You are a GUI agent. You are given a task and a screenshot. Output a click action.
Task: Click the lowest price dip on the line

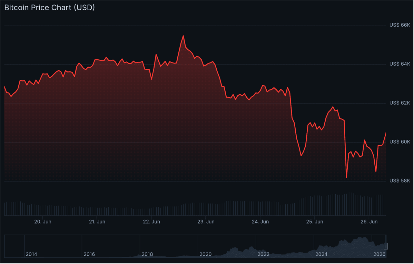click(x=346, y=177)
